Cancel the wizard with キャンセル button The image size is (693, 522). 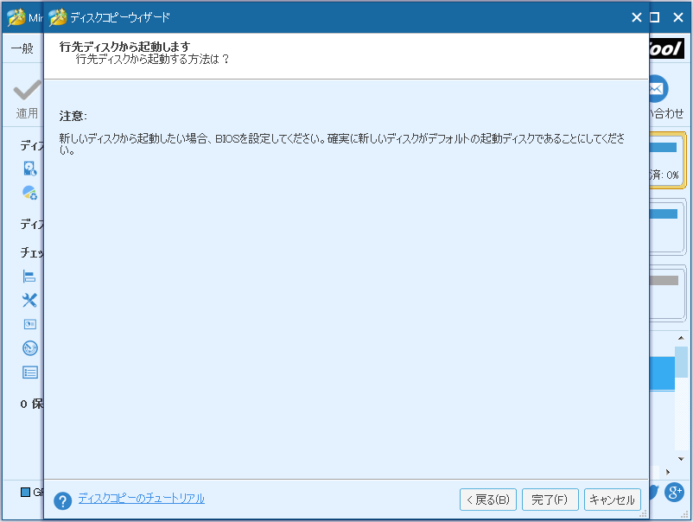click(x=612, y=500)
